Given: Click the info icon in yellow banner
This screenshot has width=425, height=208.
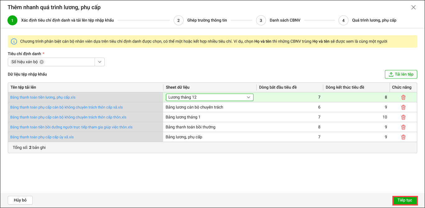Looking at the screenshot, I should (14, 41).
